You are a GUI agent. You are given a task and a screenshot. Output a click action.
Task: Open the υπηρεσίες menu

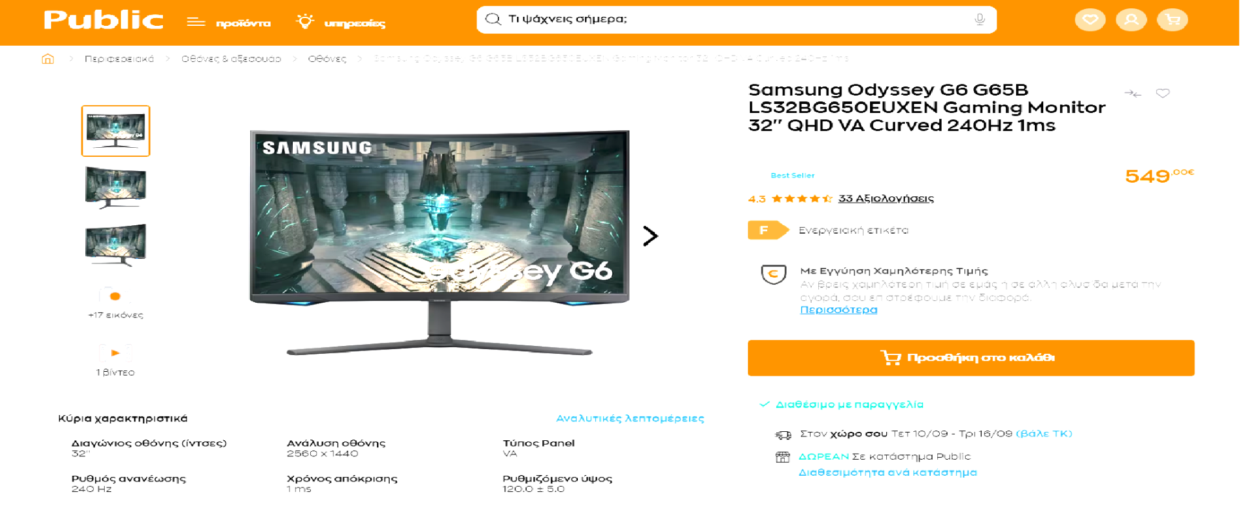pos(341,23)
